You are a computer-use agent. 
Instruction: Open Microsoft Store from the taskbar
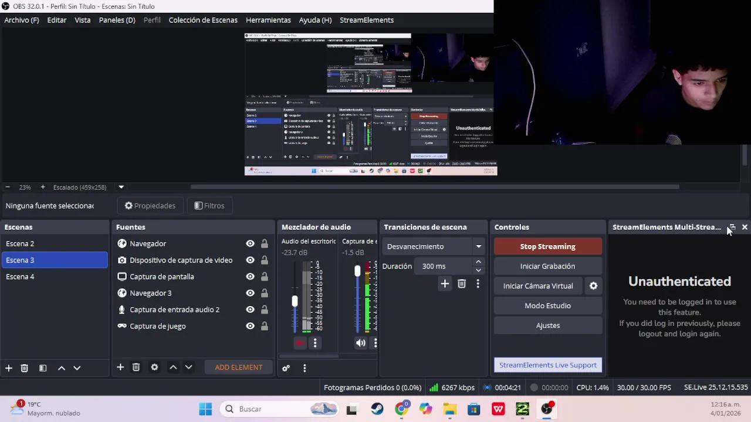[x=473, y=409]
